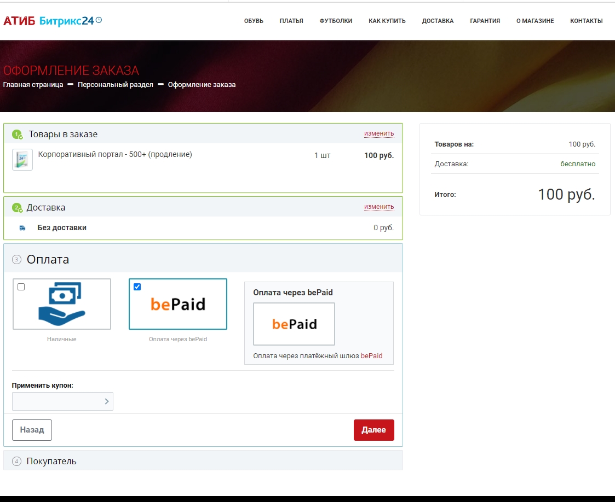Click the red Далее button
This screenshot has height=502, width=615.
(x=374, y=430)
